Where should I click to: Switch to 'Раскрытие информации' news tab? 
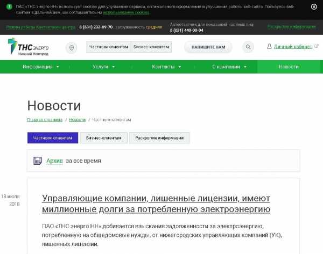point(159,138)
